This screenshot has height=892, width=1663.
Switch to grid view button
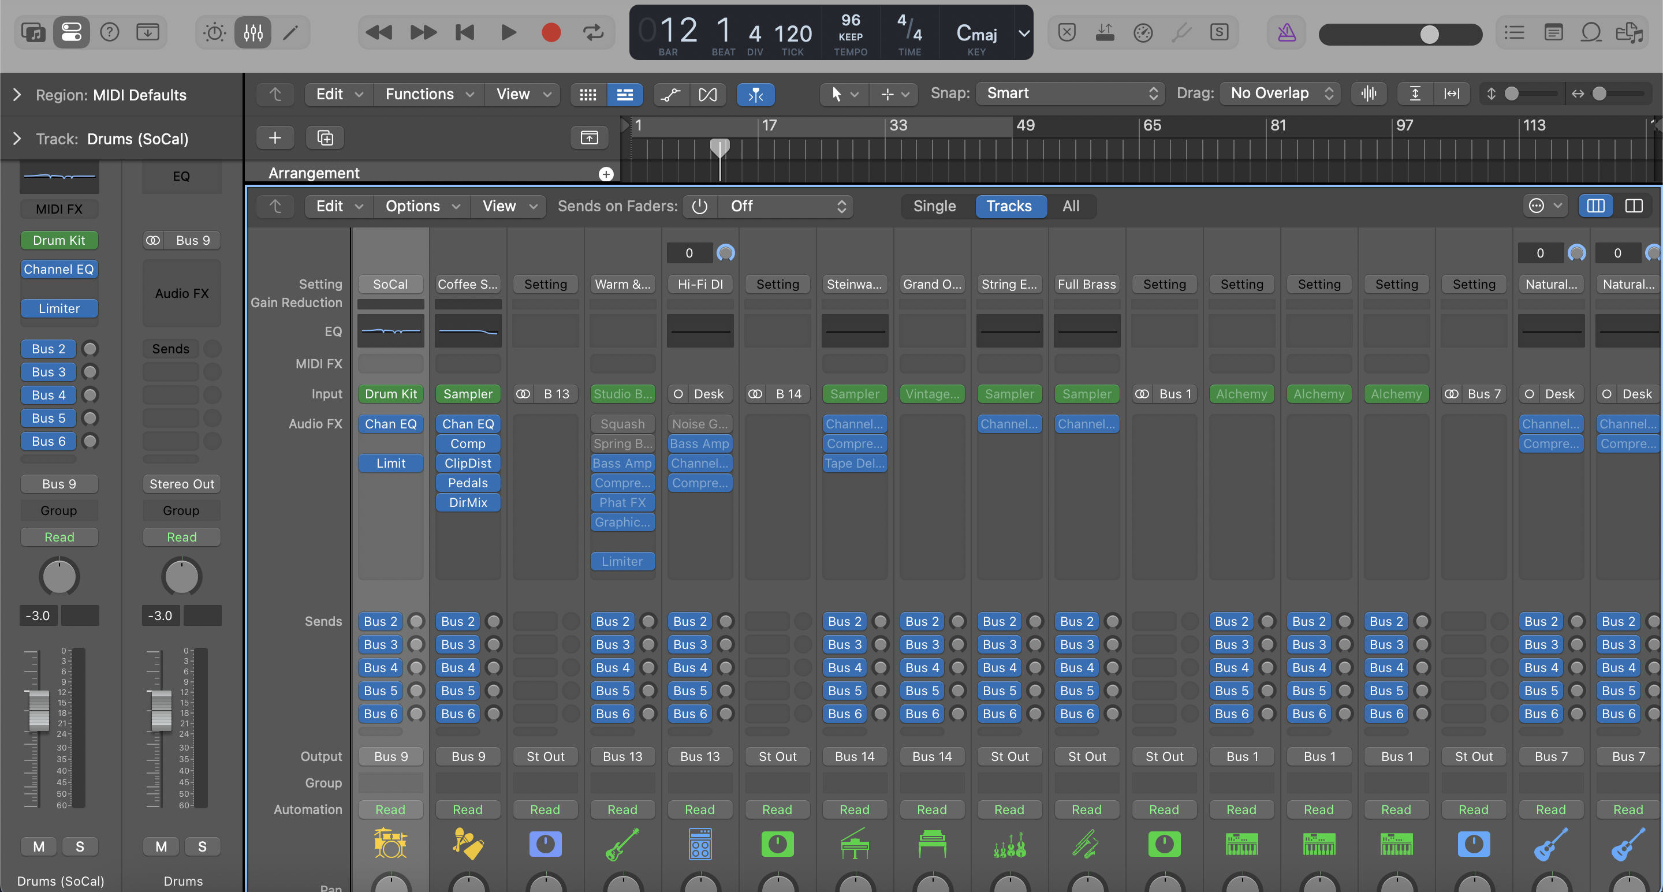[587, 95]
